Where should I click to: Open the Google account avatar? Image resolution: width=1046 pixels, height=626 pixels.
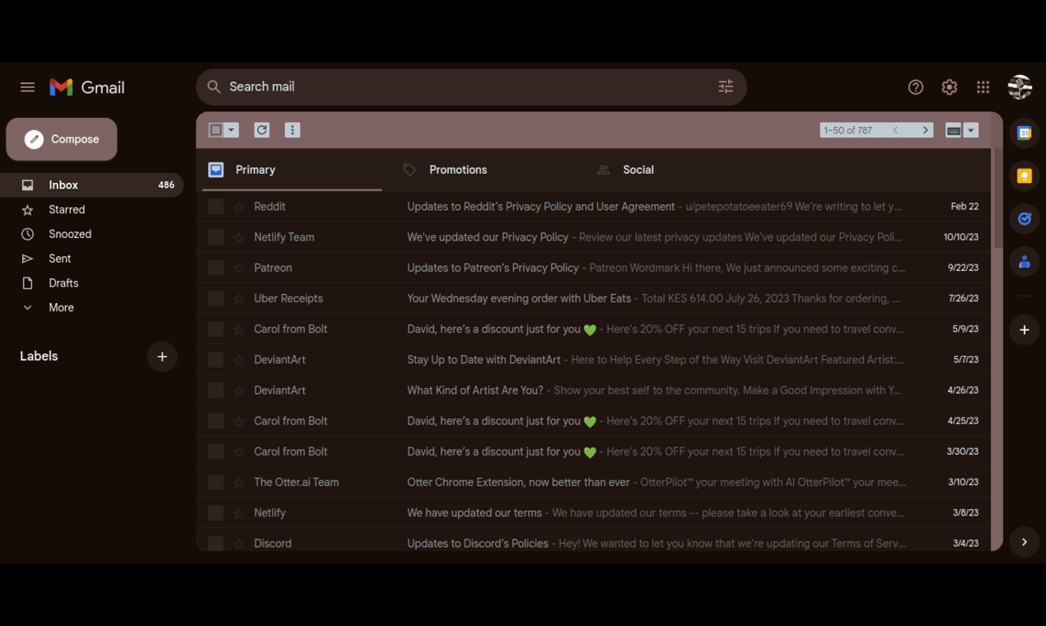1020,87
